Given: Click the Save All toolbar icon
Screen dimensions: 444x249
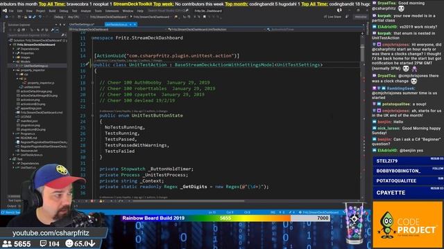Looking at the screenshot, I should click(34, 17).
